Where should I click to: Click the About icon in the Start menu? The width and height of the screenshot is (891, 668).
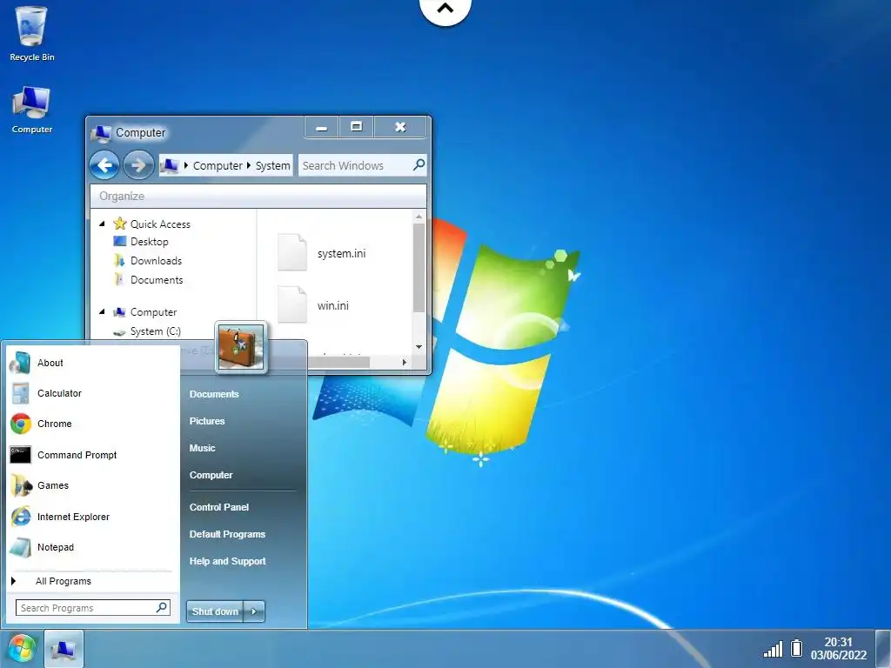point(21,363)
